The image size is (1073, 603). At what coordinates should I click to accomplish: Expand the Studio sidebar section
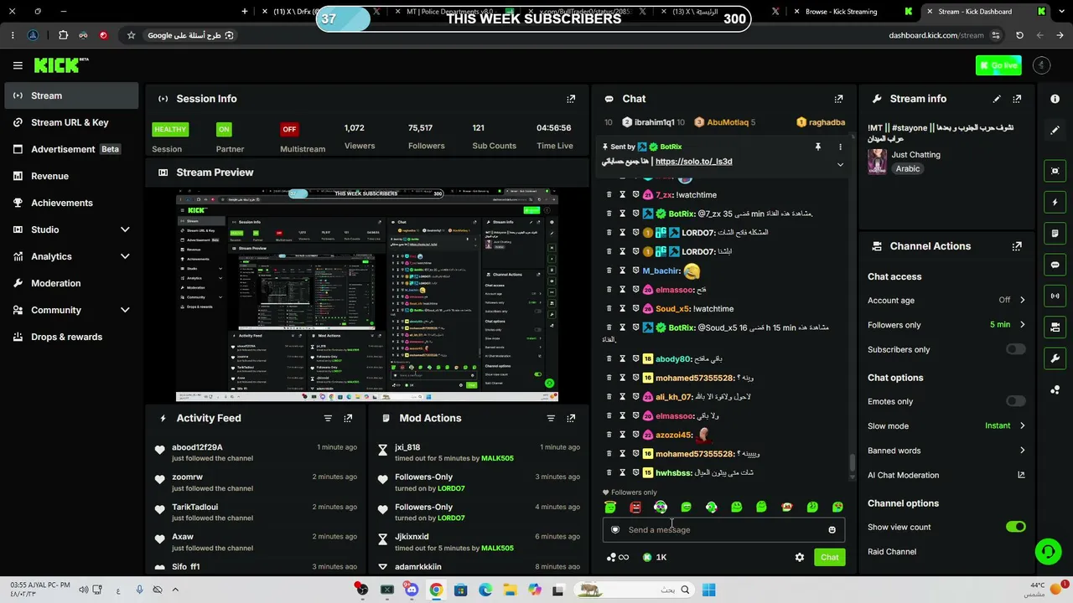pyautogui.click(x=125, y=229)
